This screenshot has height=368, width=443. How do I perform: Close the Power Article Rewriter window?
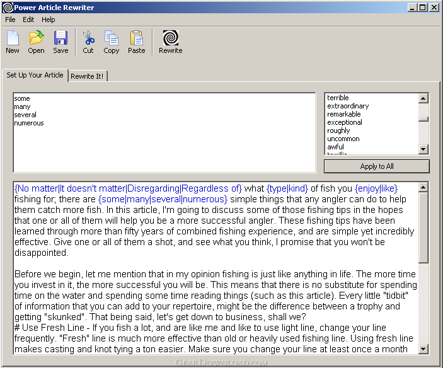coord(434,8)
